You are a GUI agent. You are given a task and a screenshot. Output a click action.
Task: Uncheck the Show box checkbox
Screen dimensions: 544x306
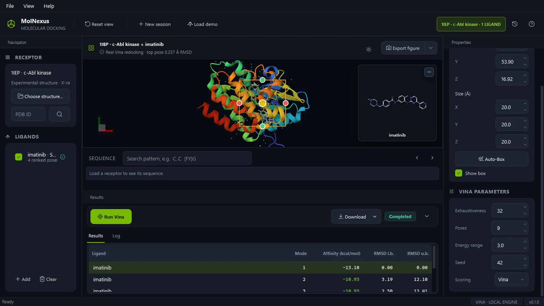[458, 173]
